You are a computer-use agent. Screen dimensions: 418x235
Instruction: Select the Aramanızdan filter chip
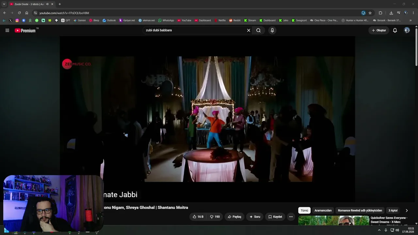(323, 211)
